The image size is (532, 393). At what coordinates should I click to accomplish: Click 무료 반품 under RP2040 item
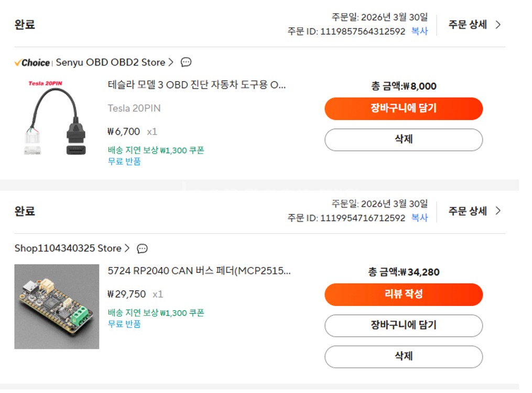(124, 324)
